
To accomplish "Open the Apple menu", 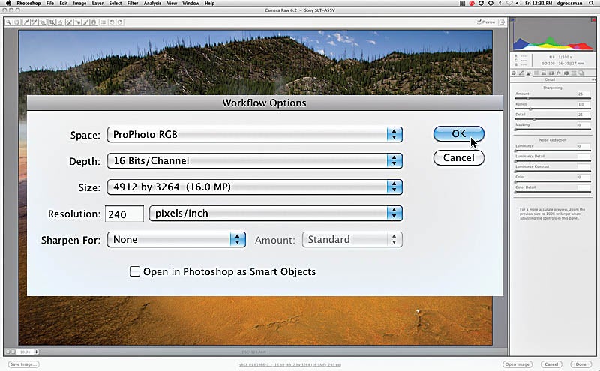I will point(8,4).
